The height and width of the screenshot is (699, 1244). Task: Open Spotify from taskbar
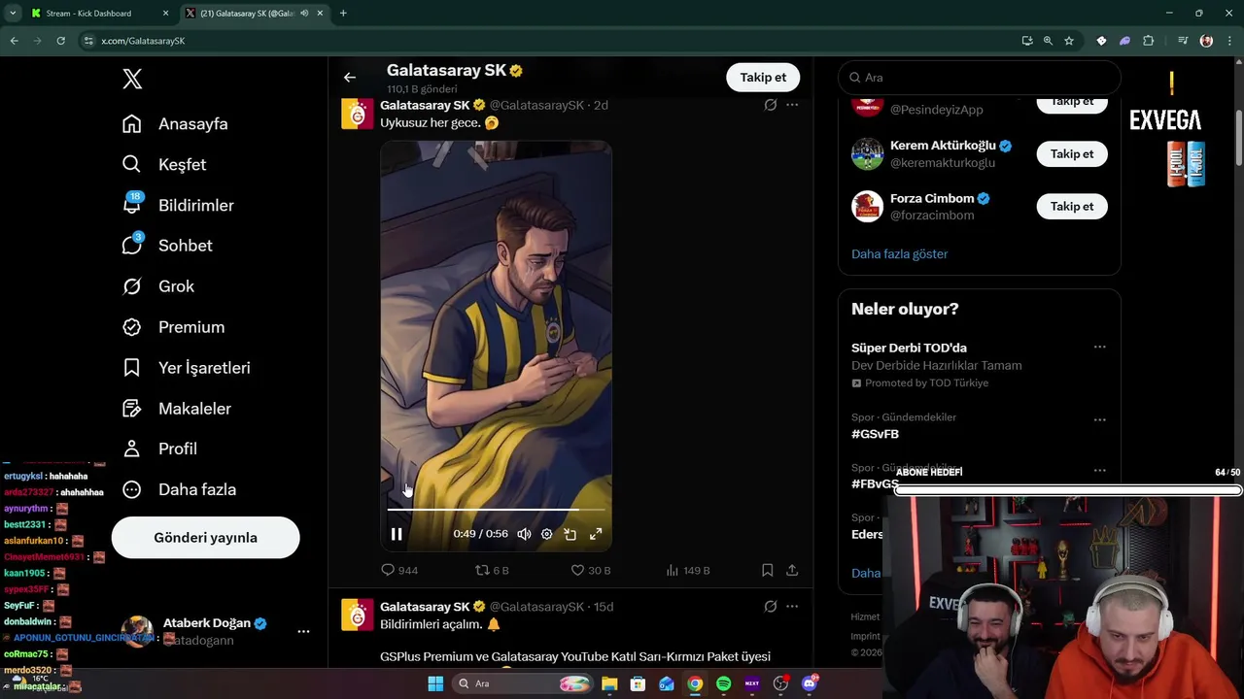pyautogui.click(x=723, y=683)
